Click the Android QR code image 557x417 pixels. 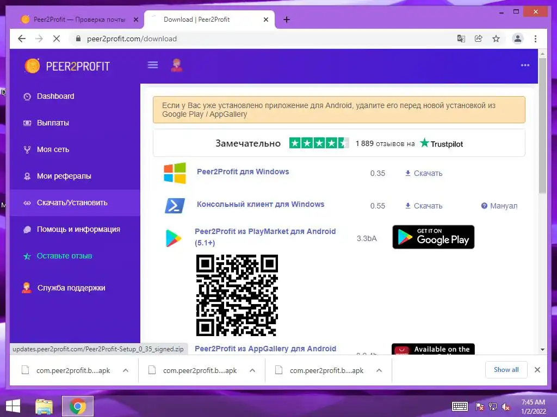(x=237, y=295)
